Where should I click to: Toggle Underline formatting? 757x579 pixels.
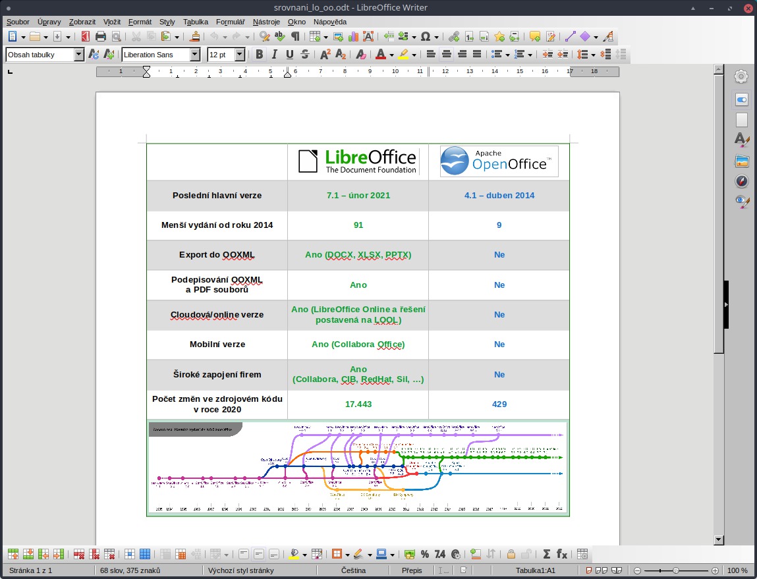point(290,55)
